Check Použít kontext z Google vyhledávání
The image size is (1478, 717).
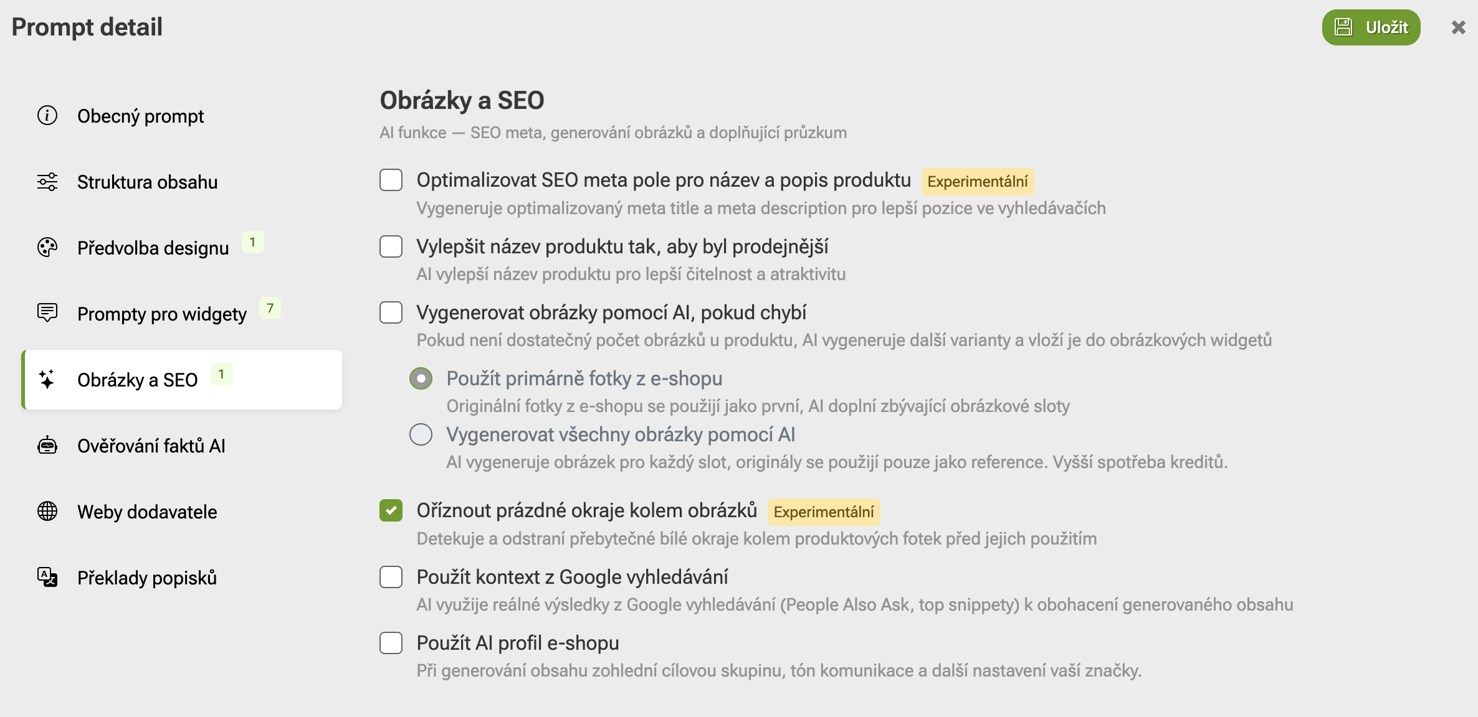391,577
